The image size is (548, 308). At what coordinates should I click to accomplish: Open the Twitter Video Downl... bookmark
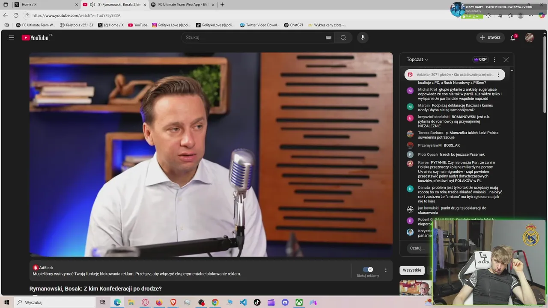click(x=259, y=25)
